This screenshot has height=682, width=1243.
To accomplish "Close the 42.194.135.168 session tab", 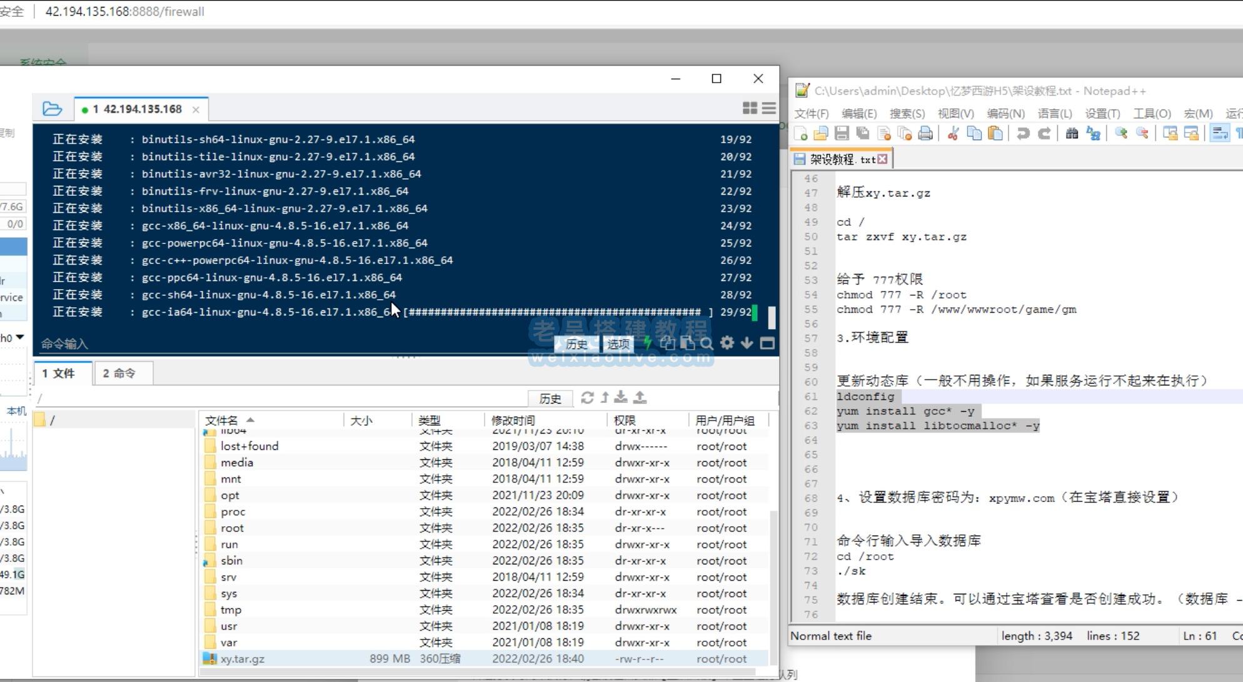I will tap(196, 109).
